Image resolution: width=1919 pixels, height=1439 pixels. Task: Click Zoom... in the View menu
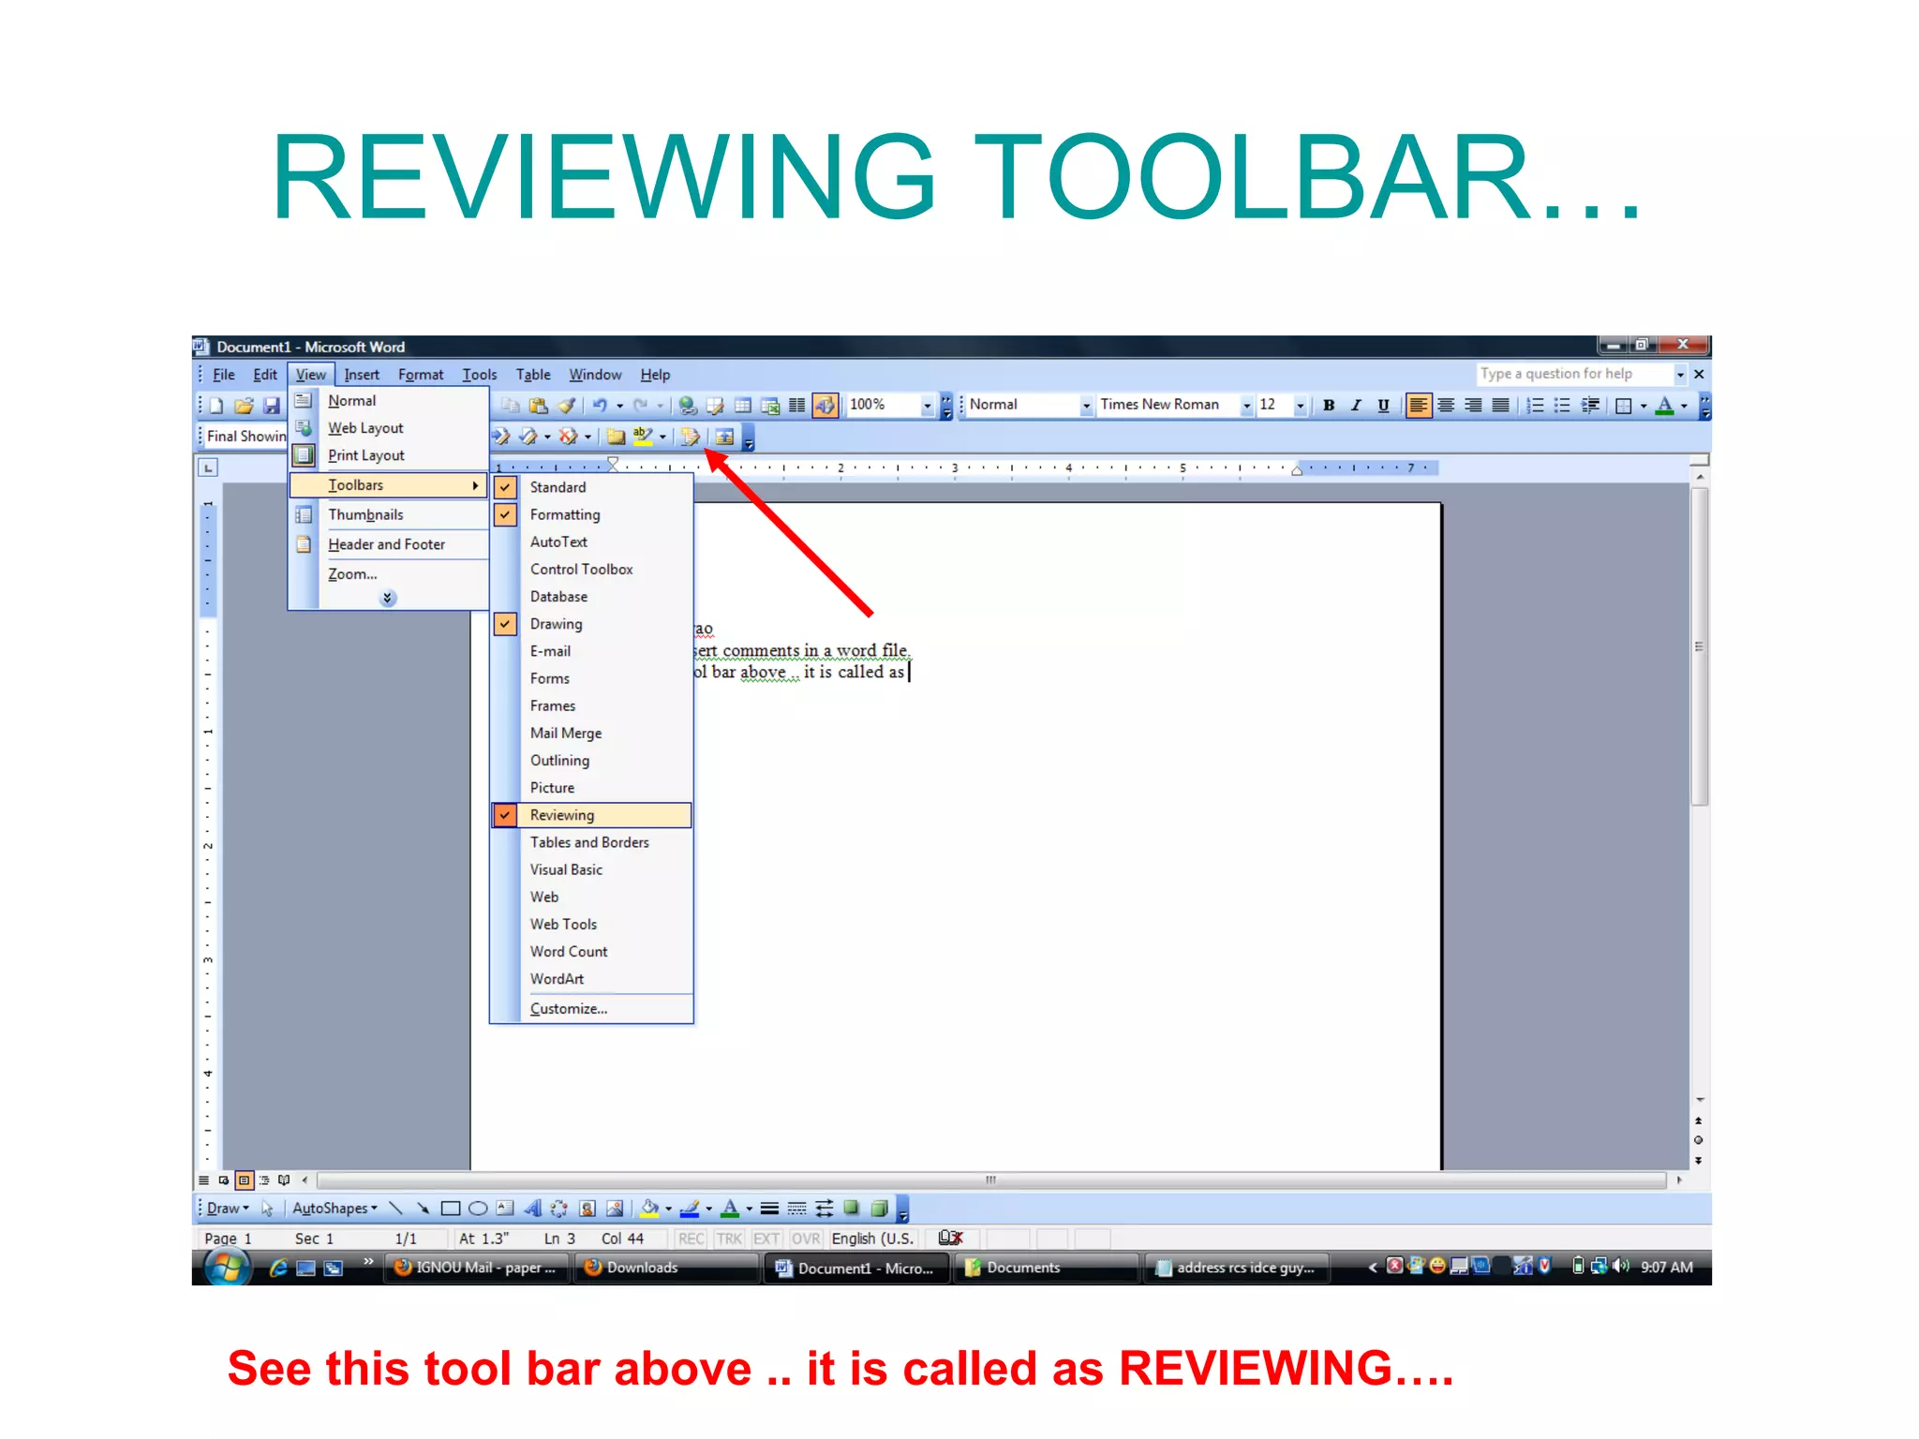click(389, 574)
